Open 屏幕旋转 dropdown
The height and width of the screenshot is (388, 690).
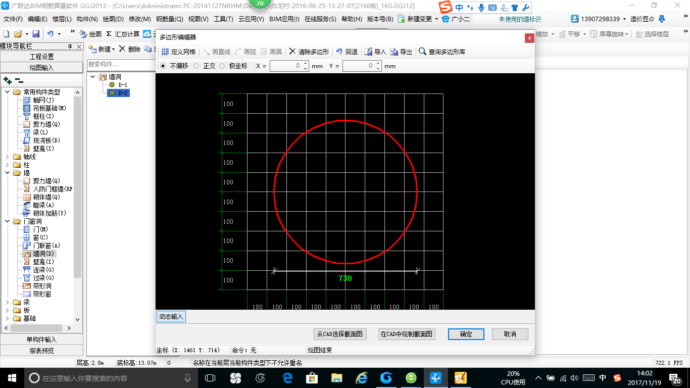point(627,34)
